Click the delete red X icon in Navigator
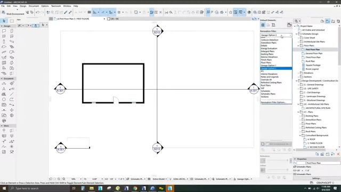 point(338,154)
